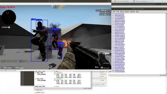Click the OpenCV/Numpy normal window title bar
Screen dimensions: 167x94
(x=56, y=1)
